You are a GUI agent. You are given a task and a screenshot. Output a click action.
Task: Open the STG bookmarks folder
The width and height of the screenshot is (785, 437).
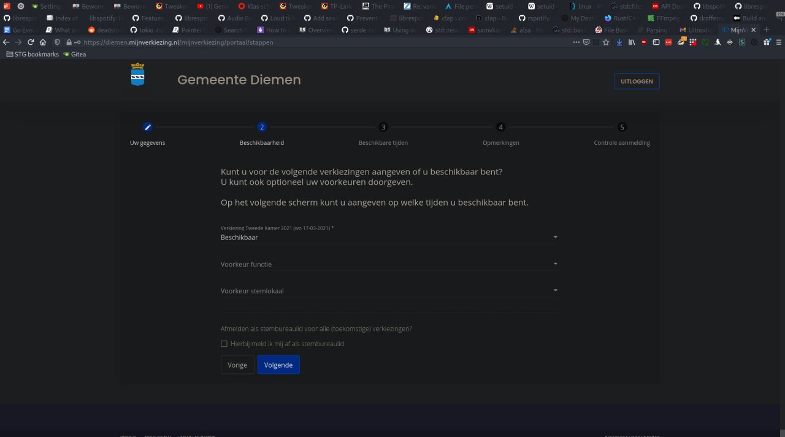pos(32,54)
